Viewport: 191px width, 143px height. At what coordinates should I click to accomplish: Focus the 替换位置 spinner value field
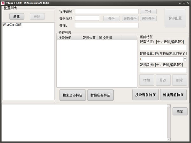coord(162,59)
